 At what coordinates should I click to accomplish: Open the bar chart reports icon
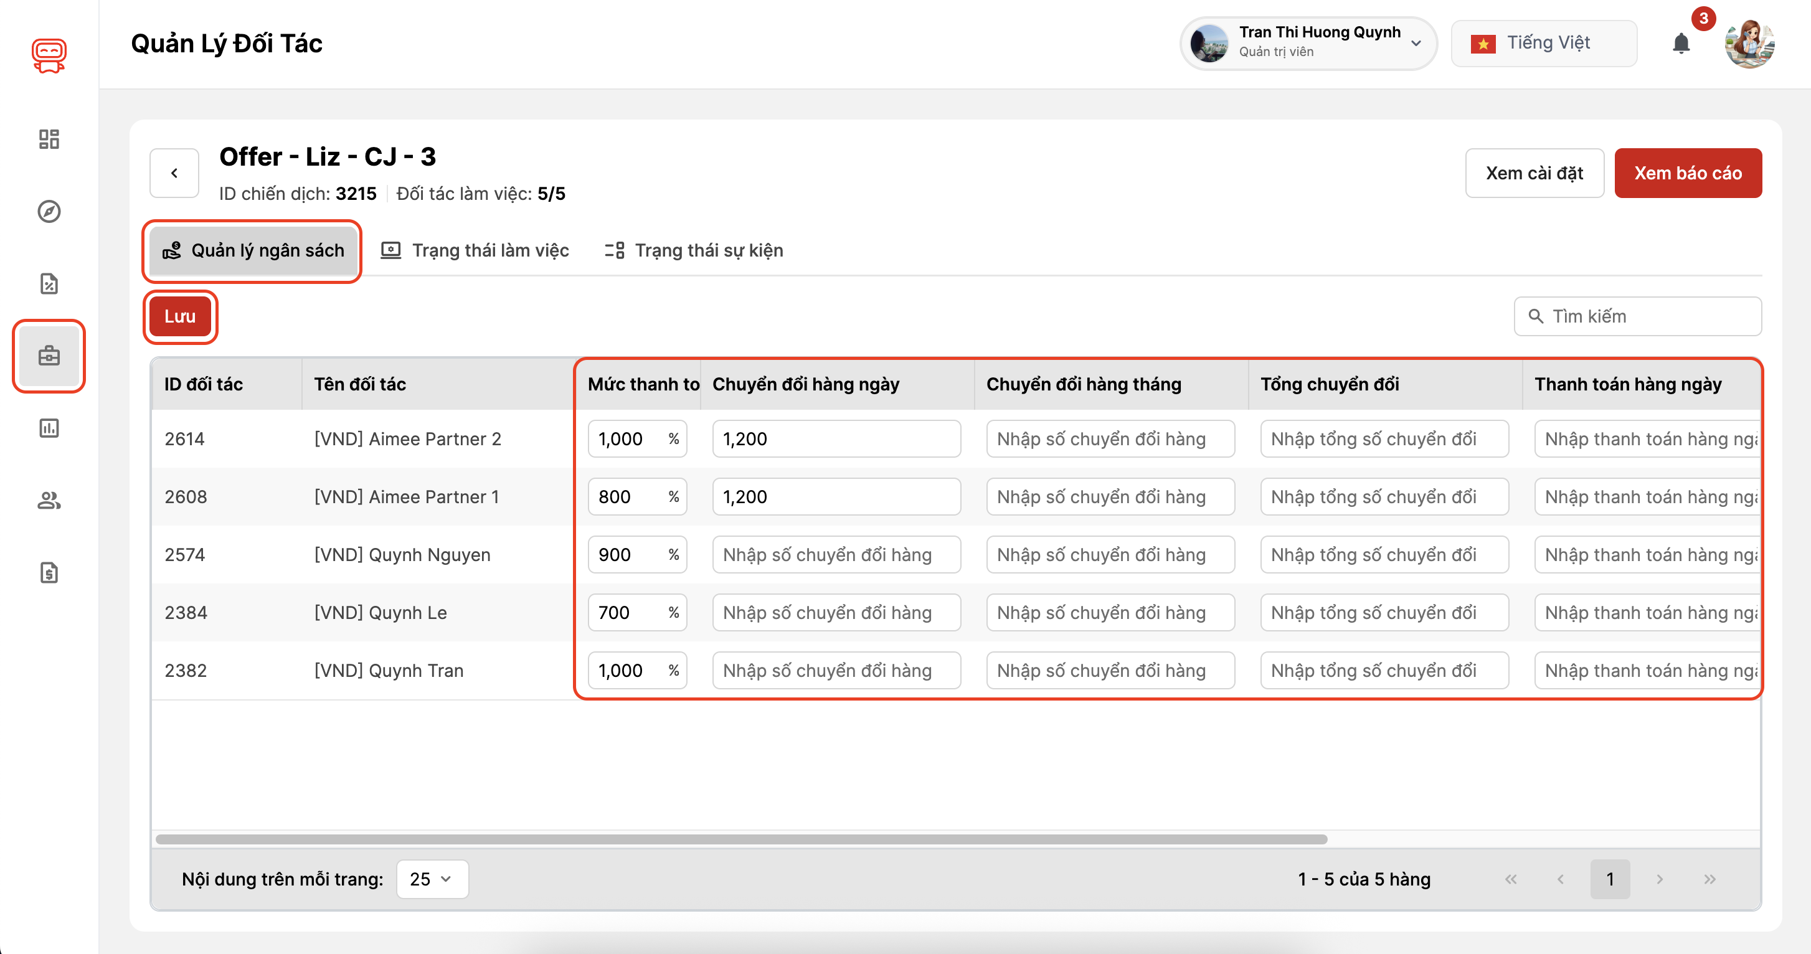point(49,428)
